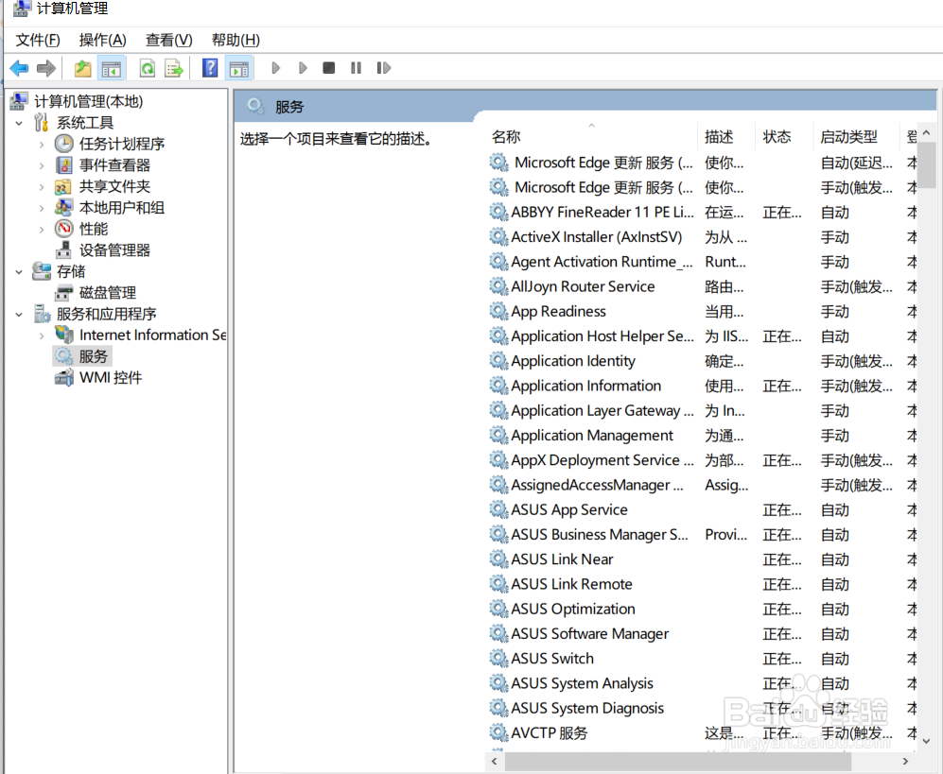
Task: Sort services by the 名称 column header
Action: pyautogui.click(x=505, y=136)
